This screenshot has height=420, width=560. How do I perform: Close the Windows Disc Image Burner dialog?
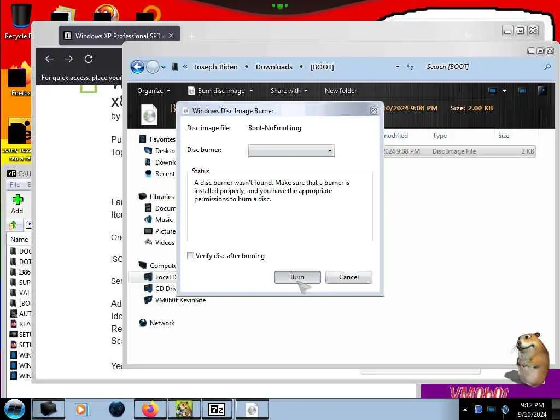tap(374, 110)
